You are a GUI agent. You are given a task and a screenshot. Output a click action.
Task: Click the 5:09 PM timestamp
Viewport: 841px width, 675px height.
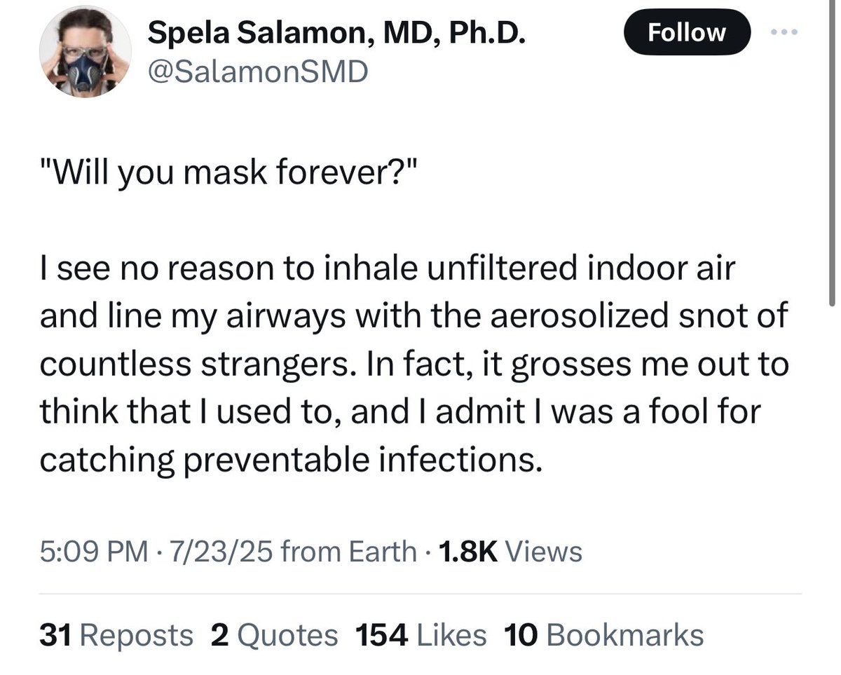(x=95, y=552)
